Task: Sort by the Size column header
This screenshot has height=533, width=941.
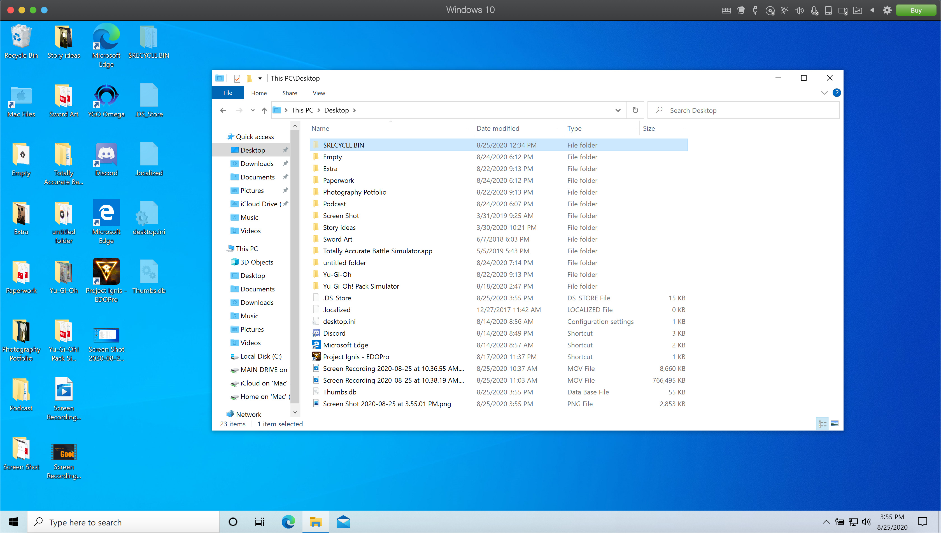Action: tap(664, 128)
